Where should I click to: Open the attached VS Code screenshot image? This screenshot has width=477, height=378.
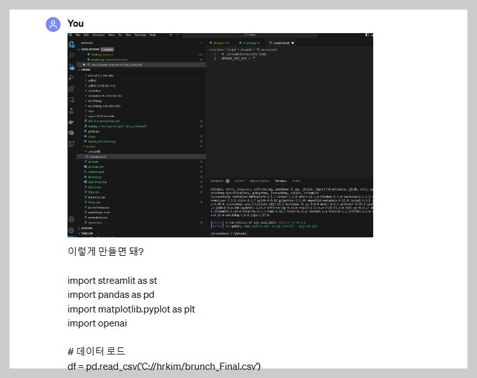click(220, 135)
